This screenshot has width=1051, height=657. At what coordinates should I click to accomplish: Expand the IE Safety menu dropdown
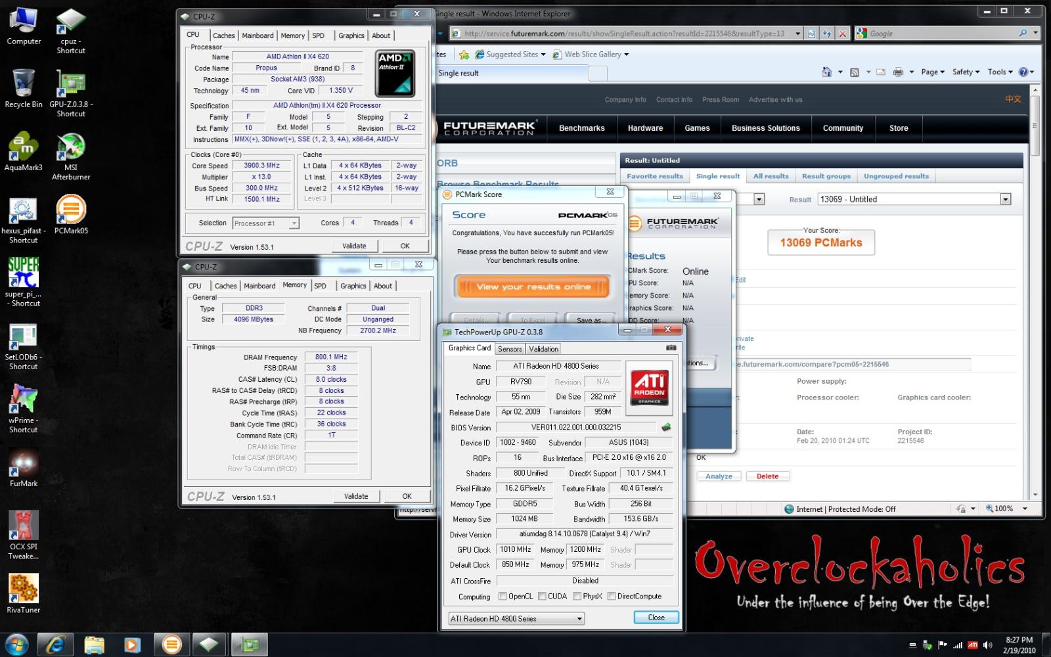click(966, 72)
